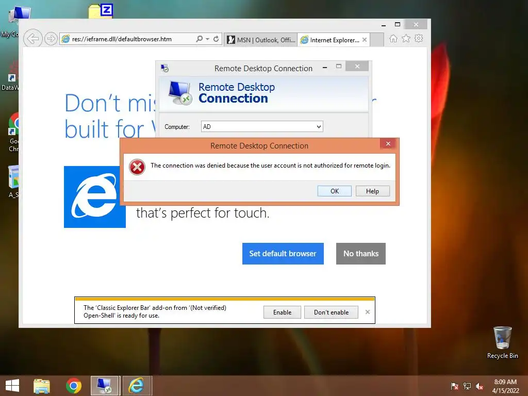Click the Remote Desktop banner monitor icon

[x=180, y=93]
